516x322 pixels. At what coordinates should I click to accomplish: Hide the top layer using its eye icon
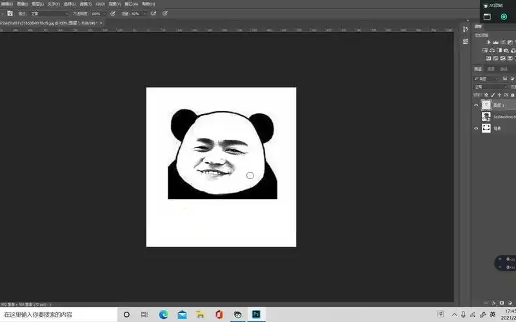pos(477,105)
